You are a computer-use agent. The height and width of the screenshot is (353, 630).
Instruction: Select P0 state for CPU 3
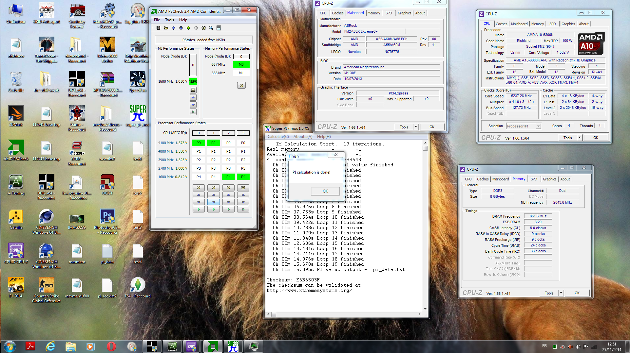pyautogui.click(x=243, y=143)
